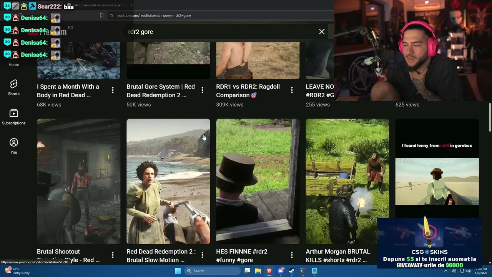Image resolution: width=492 pixels, height=277 pixels.
Task: Open options menu for 'HES FINNNE #rdr2' short
Action: tap(292, 255)
